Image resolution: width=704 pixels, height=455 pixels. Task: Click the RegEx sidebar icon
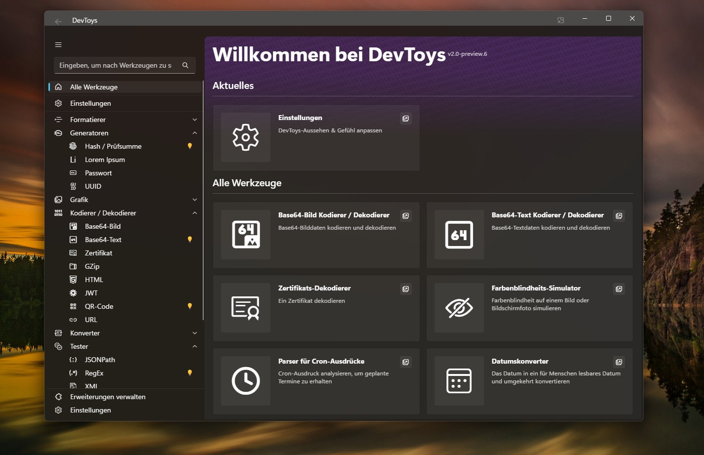(73, 373)
